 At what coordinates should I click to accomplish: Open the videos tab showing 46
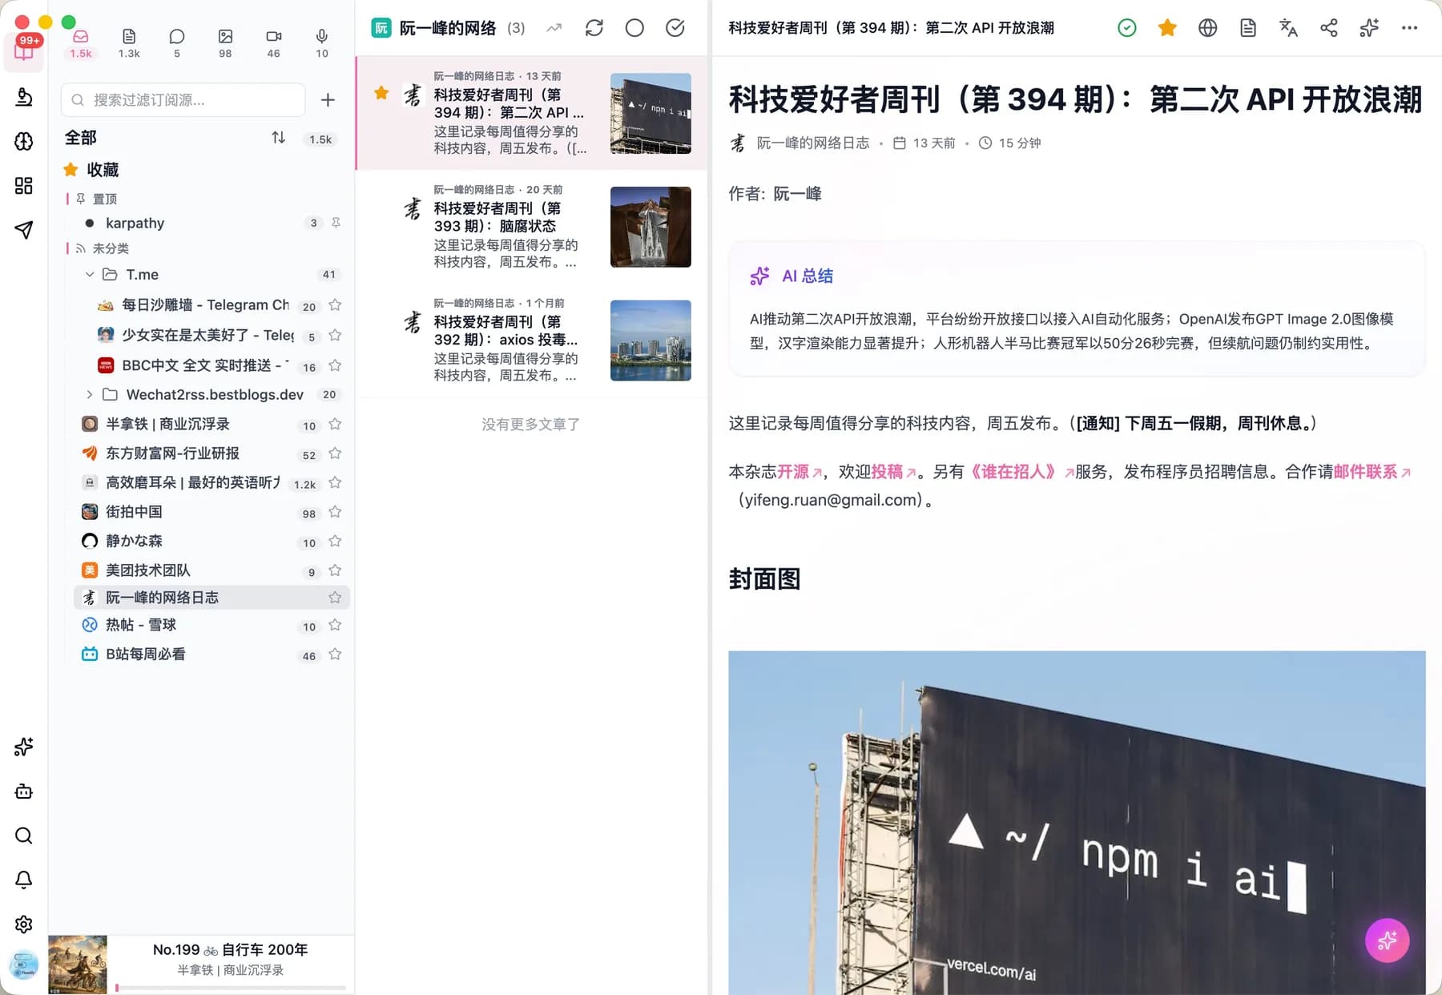click(273, 43)
